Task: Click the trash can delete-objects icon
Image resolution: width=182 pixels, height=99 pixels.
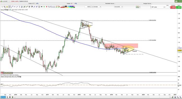Action: click(x=29, y=7)
